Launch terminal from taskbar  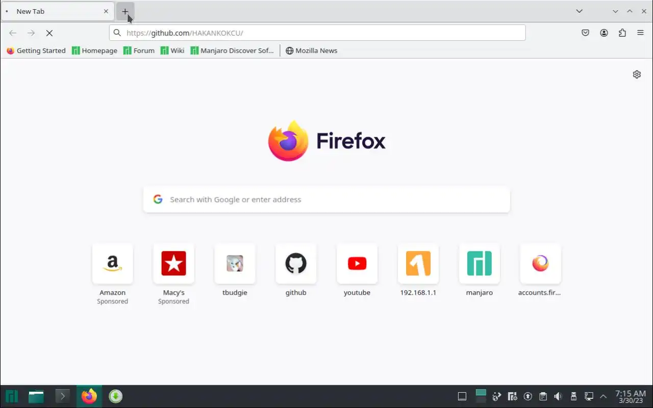point(62,396)
